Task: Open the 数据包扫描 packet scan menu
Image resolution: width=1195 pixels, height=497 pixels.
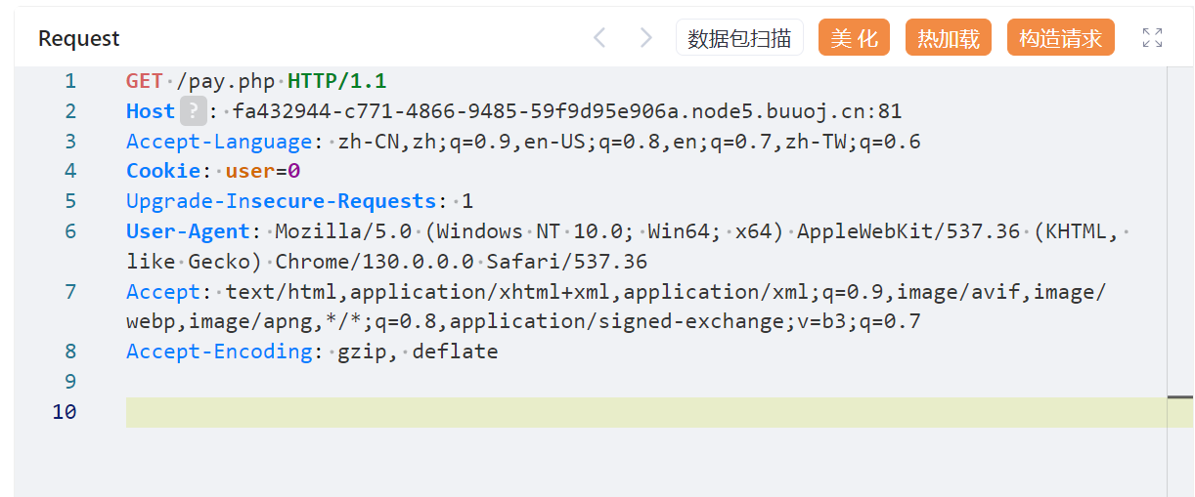Action: (x=739, y=38)
